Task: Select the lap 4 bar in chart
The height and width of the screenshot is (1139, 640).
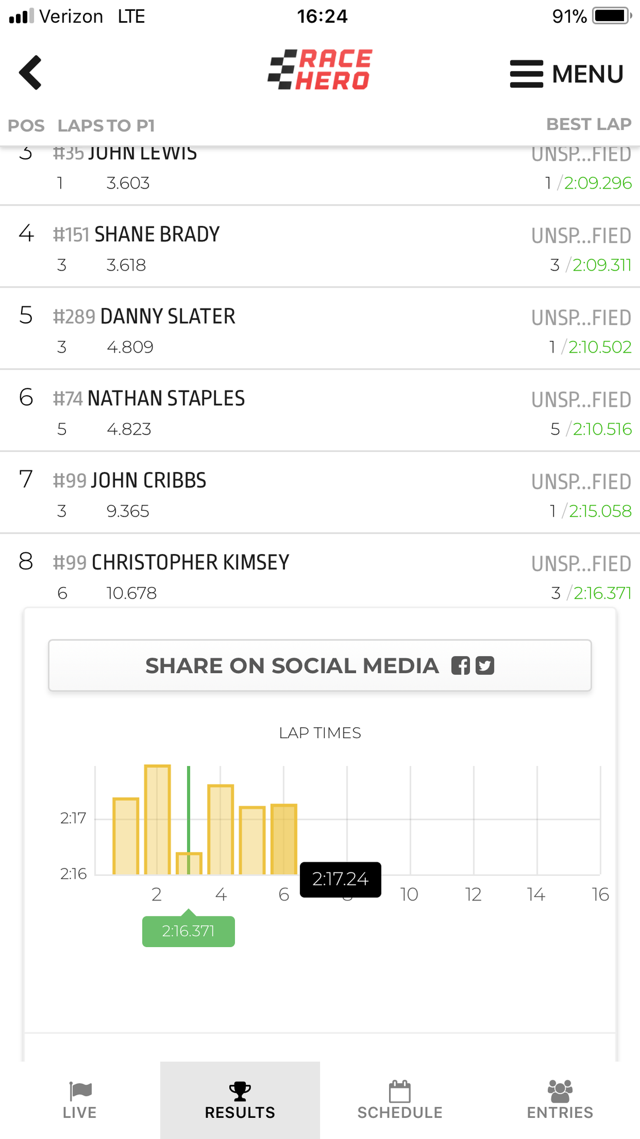Action: (x=221, y=830)
